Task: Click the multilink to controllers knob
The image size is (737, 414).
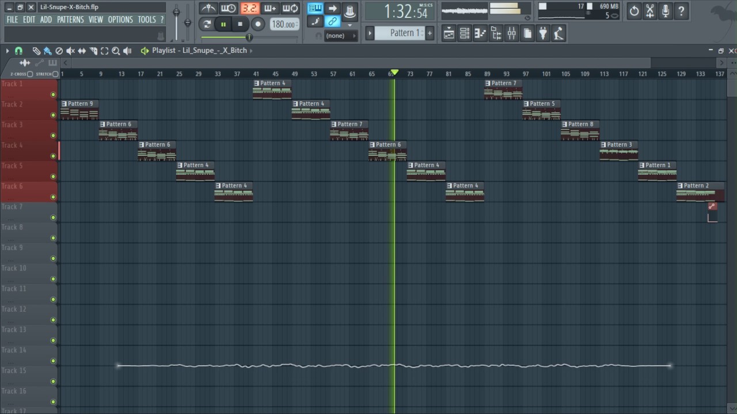Action: coord(349,10)
